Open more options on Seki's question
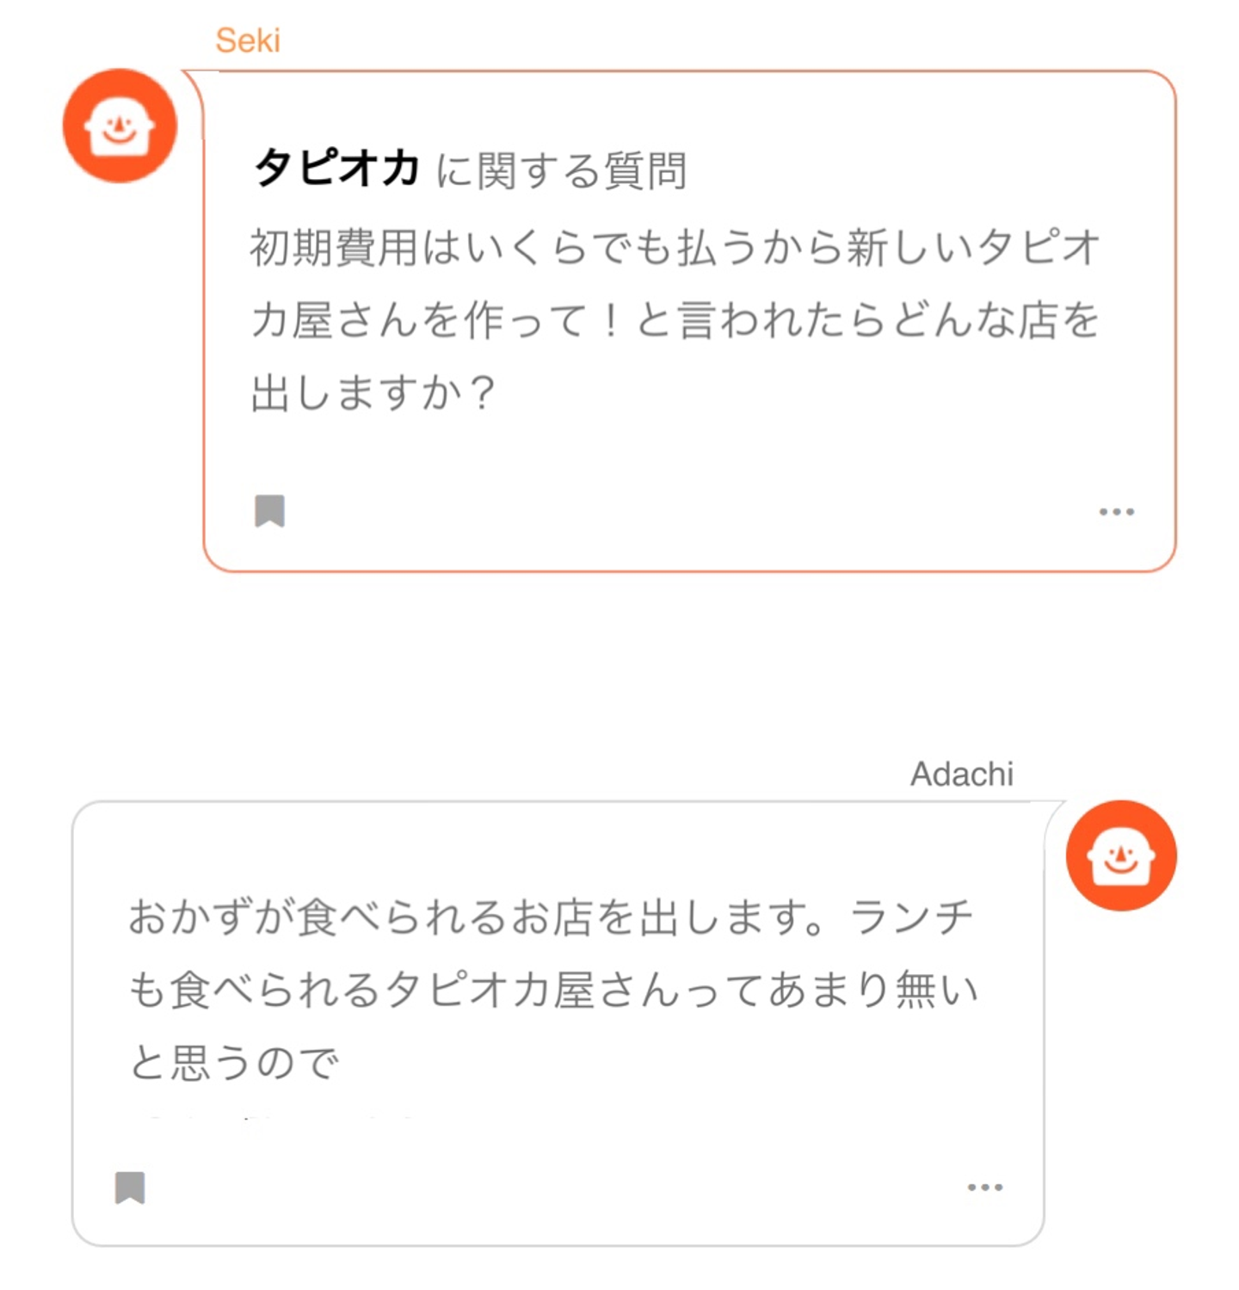 pyautogui.click(x=1116, y=511)
